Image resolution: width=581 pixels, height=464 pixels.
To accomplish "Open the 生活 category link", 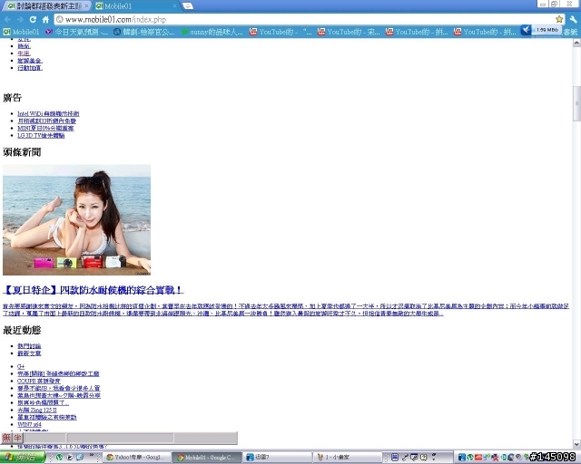I will point(25,53).
